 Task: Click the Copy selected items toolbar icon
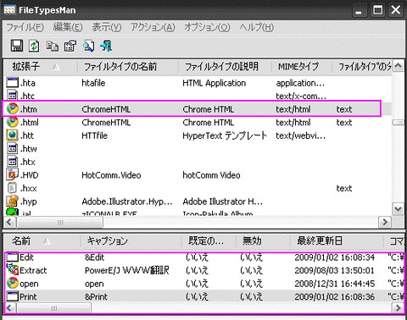click(53, 46)
